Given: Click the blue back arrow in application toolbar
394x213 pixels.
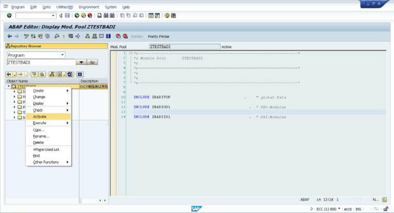Looking at the screenshot, I should pyautogui.click(x=10, y=36).
